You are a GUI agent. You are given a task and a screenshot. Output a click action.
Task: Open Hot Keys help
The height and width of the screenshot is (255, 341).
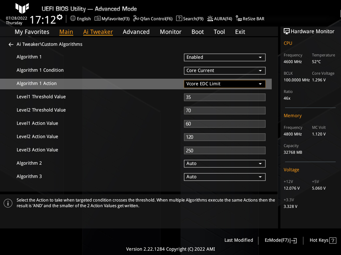point(323,240)
